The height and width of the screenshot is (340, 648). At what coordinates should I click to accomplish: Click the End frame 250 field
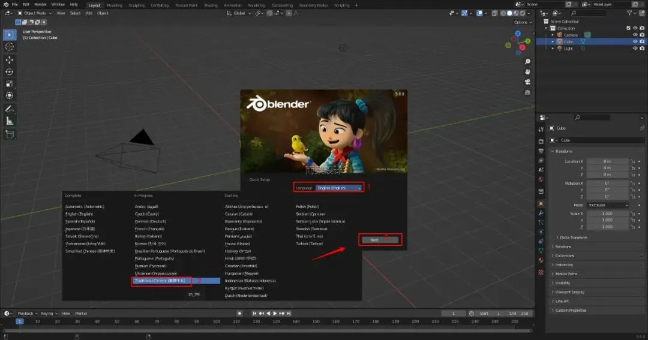point(518,314)
